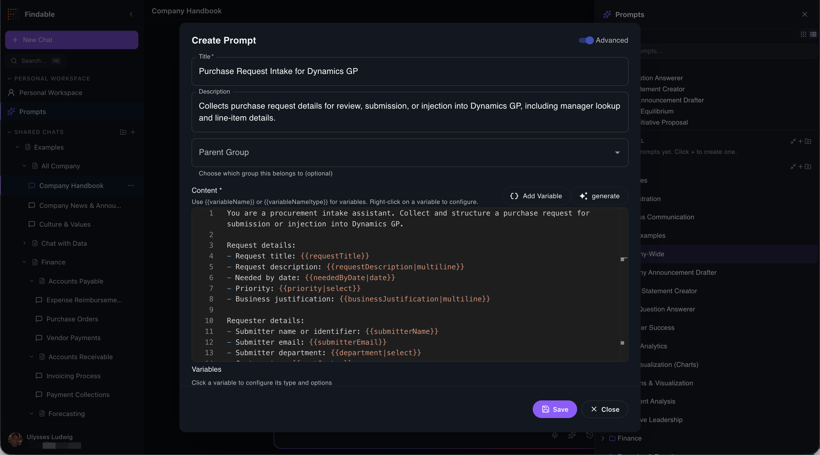Click the chat bubble icon beside Vendor Payments
Viewport: 820px width, 455px height.
pyautogui.click(x=39, y=338)
